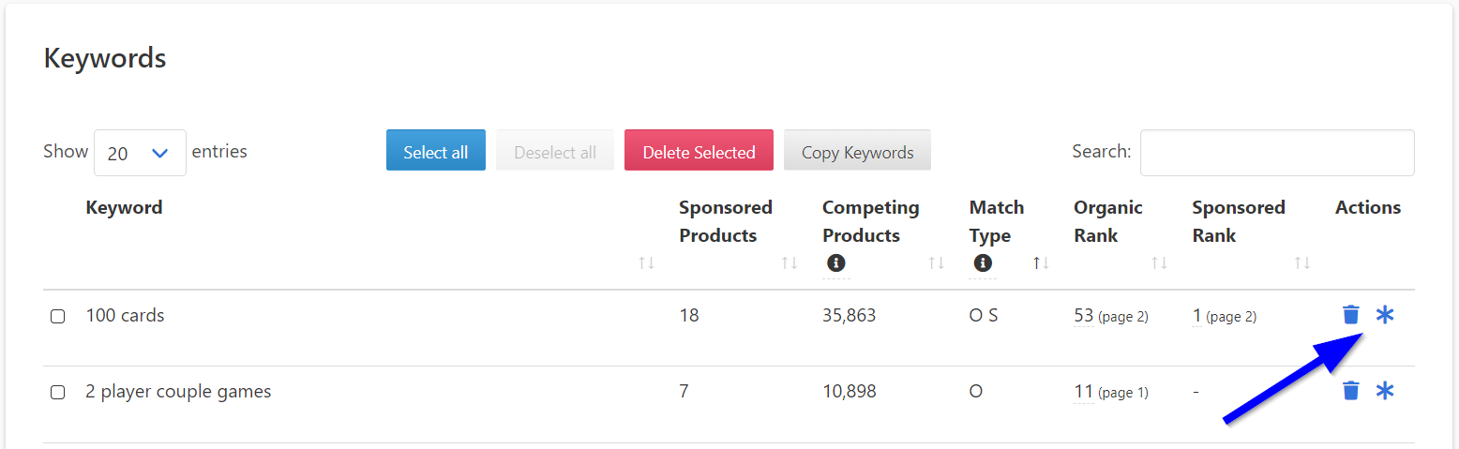Check the '2 player couple games' checkbox

click(57, 393)
